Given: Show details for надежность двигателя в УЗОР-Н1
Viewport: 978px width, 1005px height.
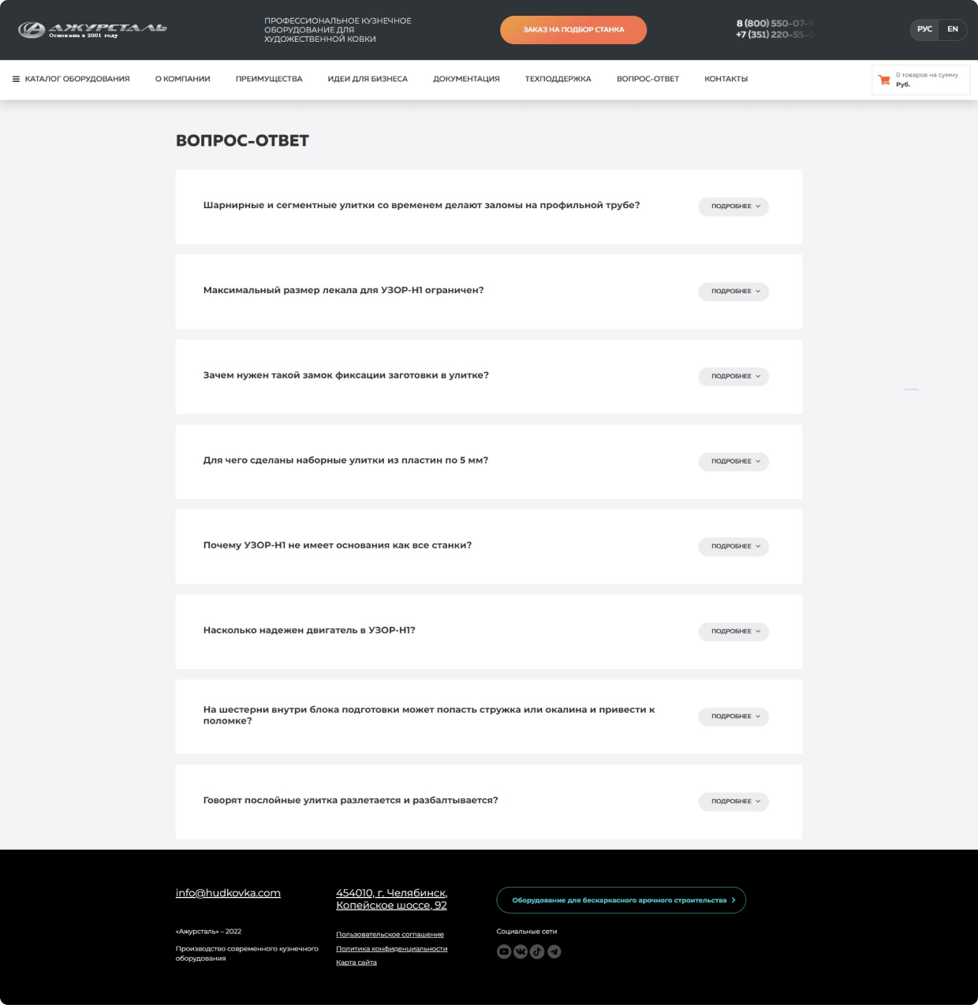Looking at the screenshot, I should pos(733,631).
